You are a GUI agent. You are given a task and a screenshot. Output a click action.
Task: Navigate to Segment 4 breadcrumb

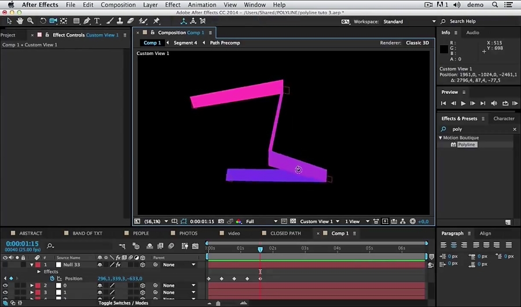pos(185,42)
